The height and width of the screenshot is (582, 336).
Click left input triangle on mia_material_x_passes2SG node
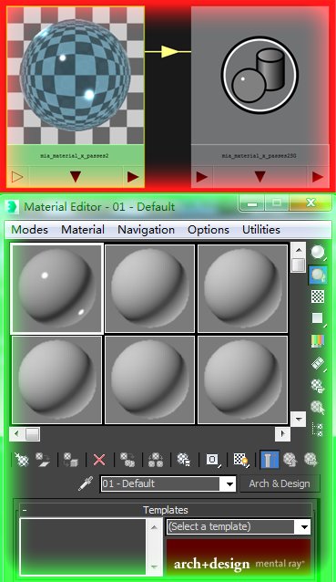[201, 177]
